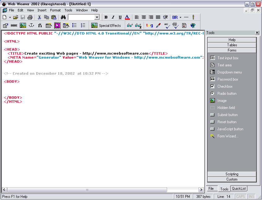262x200 pixels.
Task: Insert a Text input box form element
Action: (x=224, y=58)
